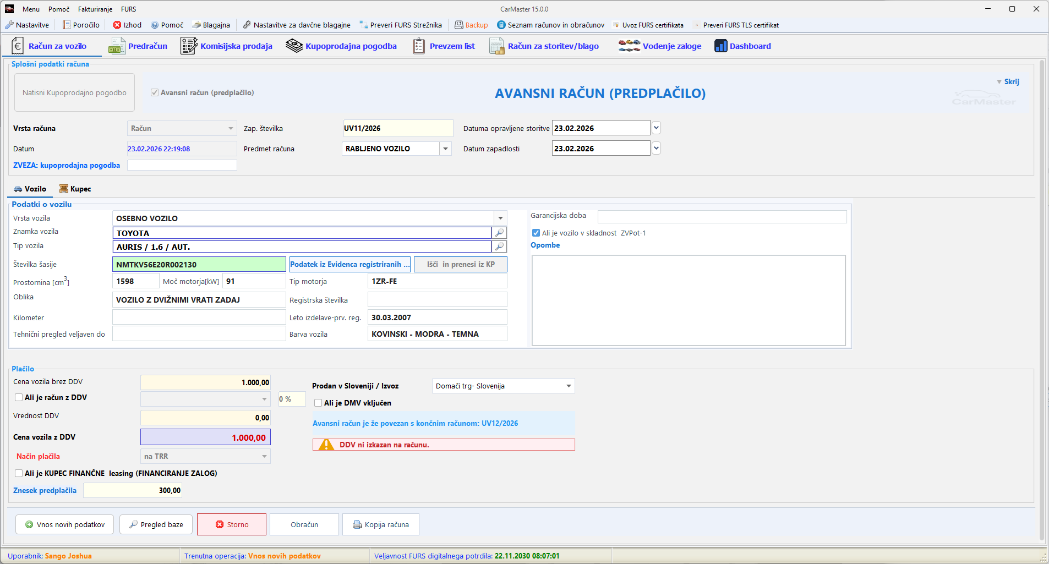Click Natisni Kupoprodajno pogodbo button
This screenshot has width=1049, height=564.
point(74,92)
